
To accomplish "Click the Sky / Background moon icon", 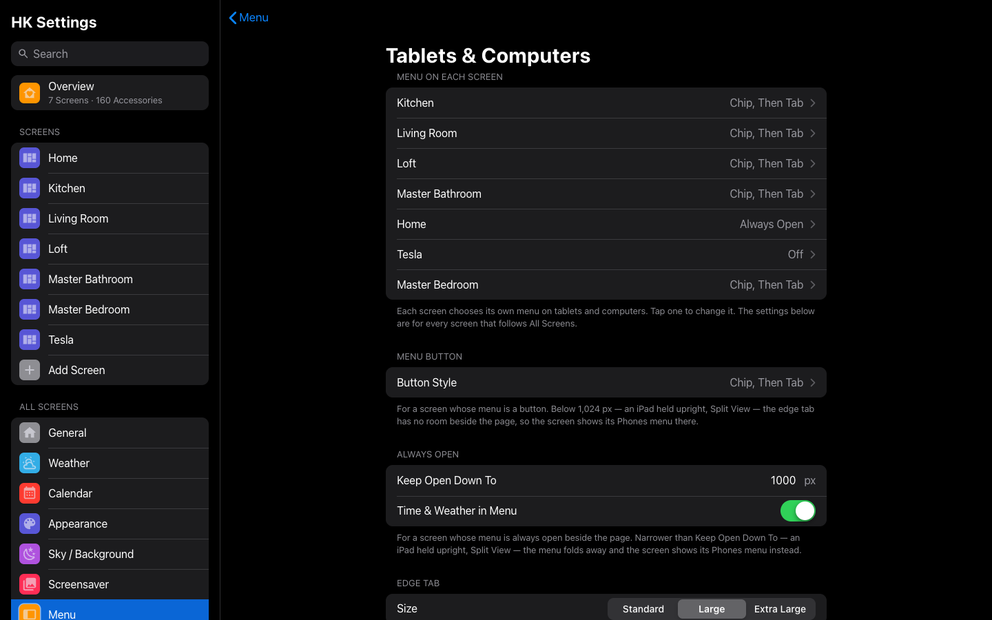I will pyautogui.click(x=30, y=554).
